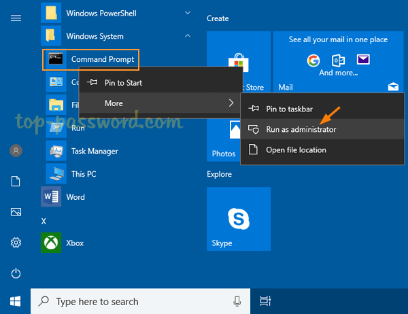Open Task Manager from the list
Screen dimensions: 408x314
(x=94, y=151)
